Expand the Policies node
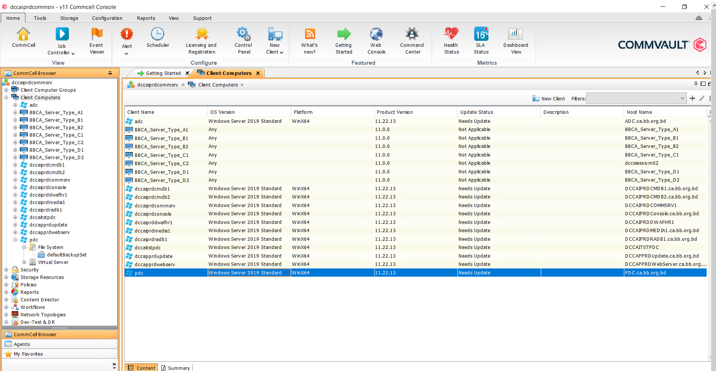Screen dimensions: 716x371 [6, 285]
